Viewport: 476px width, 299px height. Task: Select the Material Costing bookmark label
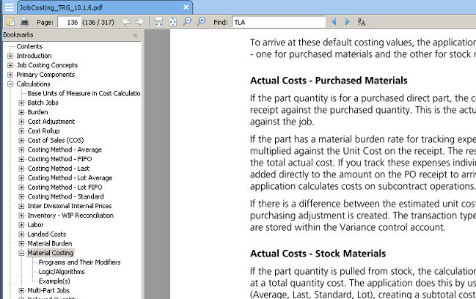[51, 253]
